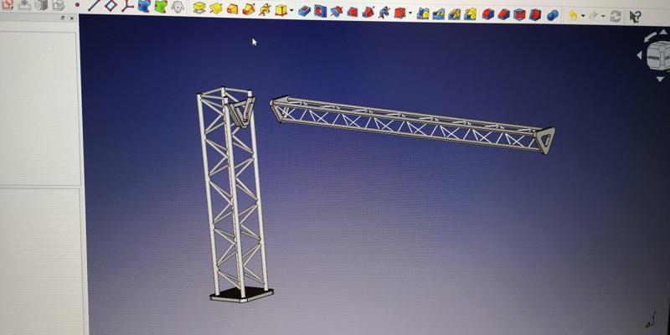The image size is (670, 335).
Task: Apply the Linear Pattern feature
Action: (438, 13)
